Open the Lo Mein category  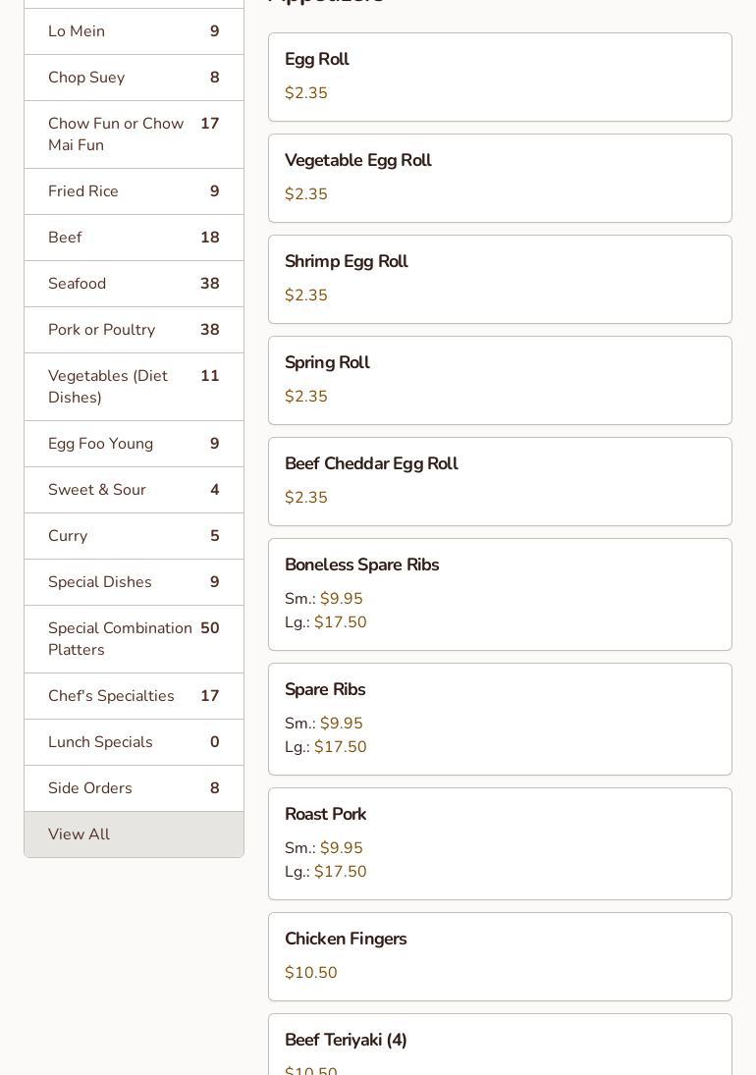click(134, 31)
